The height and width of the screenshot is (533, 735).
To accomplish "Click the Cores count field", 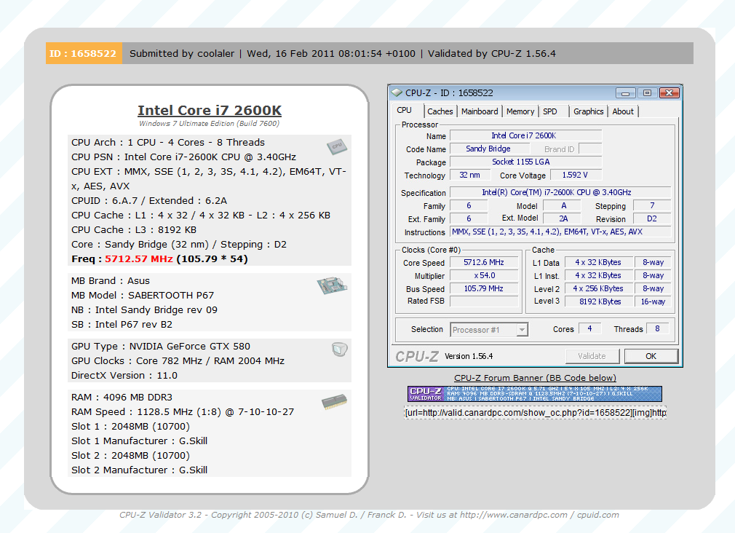I will tap(591, 329).
